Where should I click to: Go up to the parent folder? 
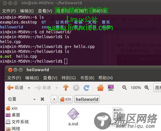(66, 88)
